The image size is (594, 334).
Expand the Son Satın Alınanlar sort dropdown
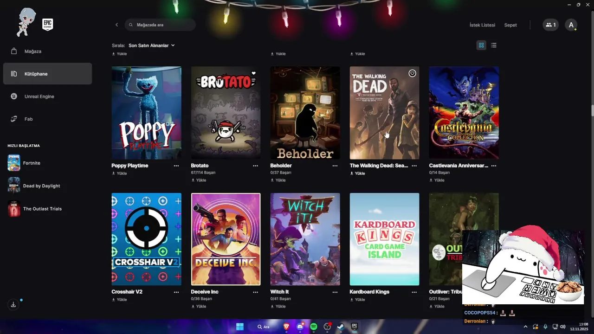152,45
